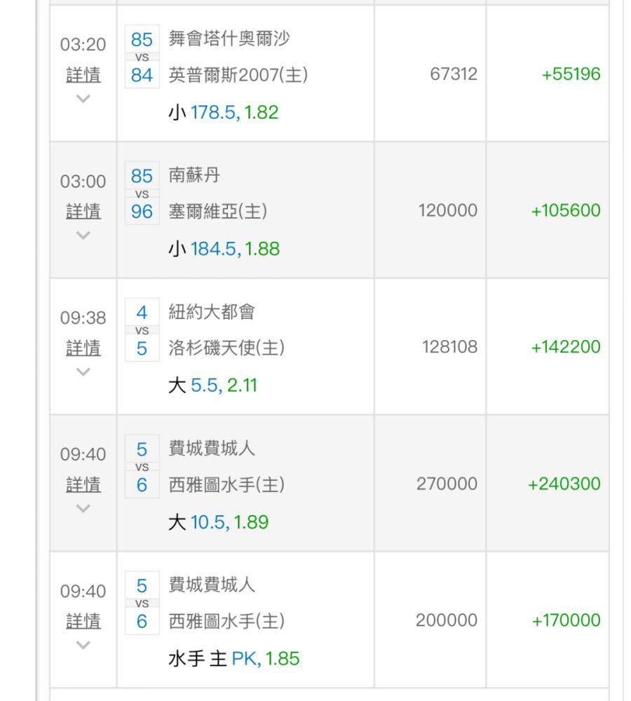The height and width of the screenshot is (701, 631).
Task: Open 詳情 link for the 200000 bet
Action: [x=83, y=621]
